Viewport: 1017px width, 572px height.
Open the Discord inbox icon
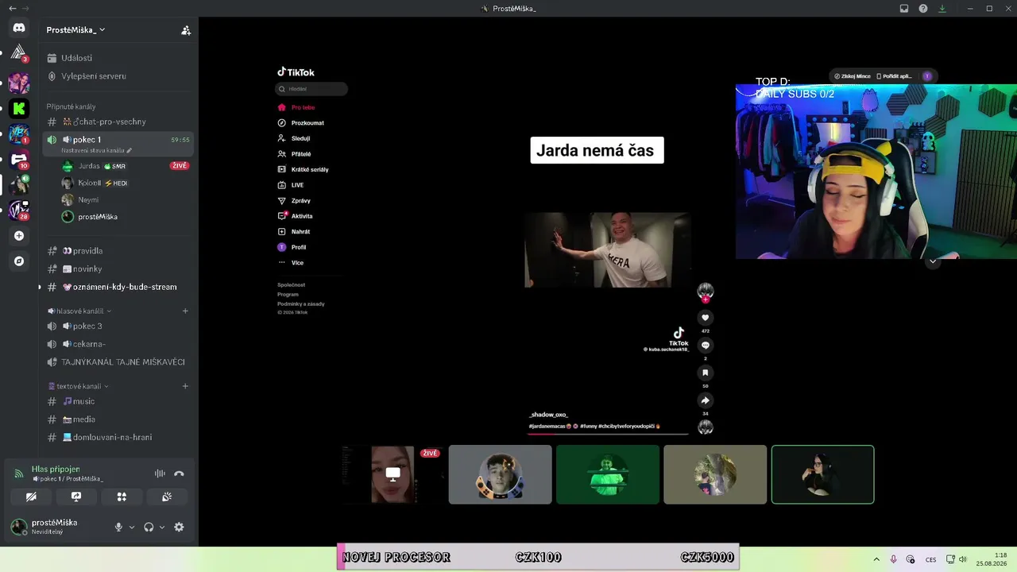(904, 9)
